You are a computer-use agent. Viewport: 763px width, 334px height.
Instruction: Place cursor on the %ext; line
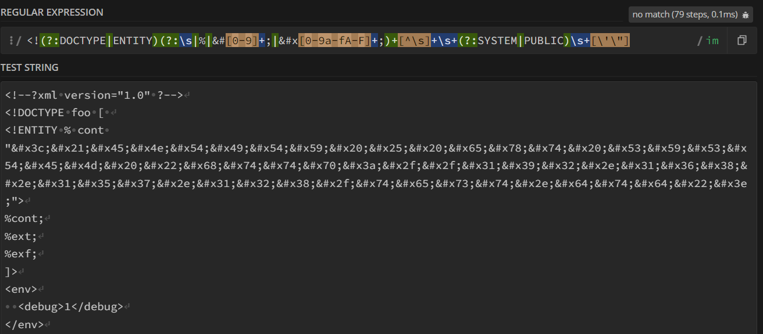click(21, 236)
